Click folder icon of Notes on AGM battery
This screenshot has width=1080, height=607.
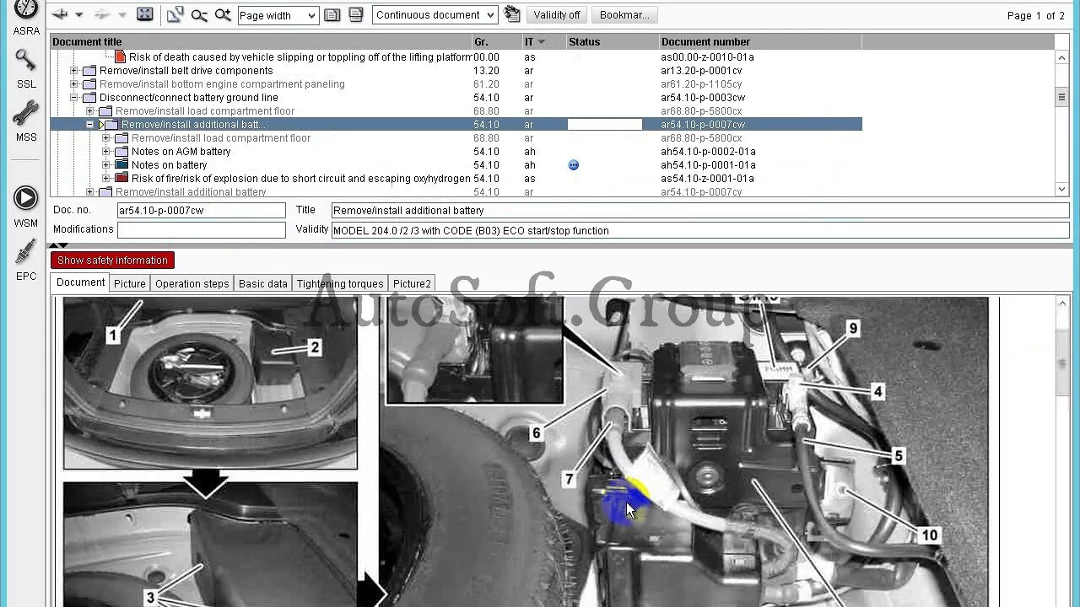tap(121, 152)
